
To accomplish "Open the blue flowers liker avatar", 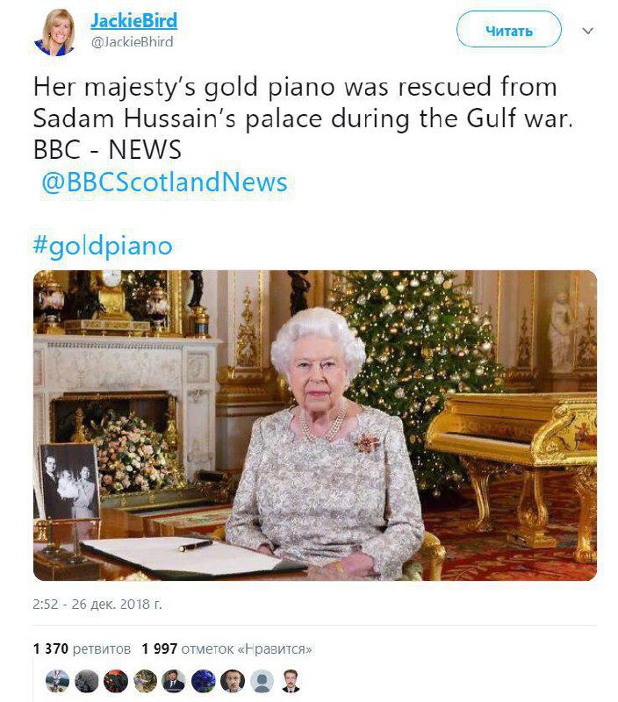I will [203, 681].
